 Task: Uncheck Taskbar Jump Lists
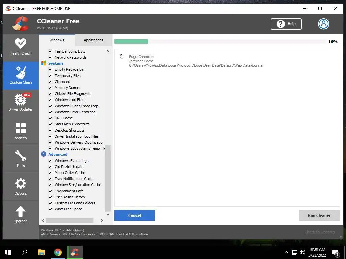(x=50, y=51)
